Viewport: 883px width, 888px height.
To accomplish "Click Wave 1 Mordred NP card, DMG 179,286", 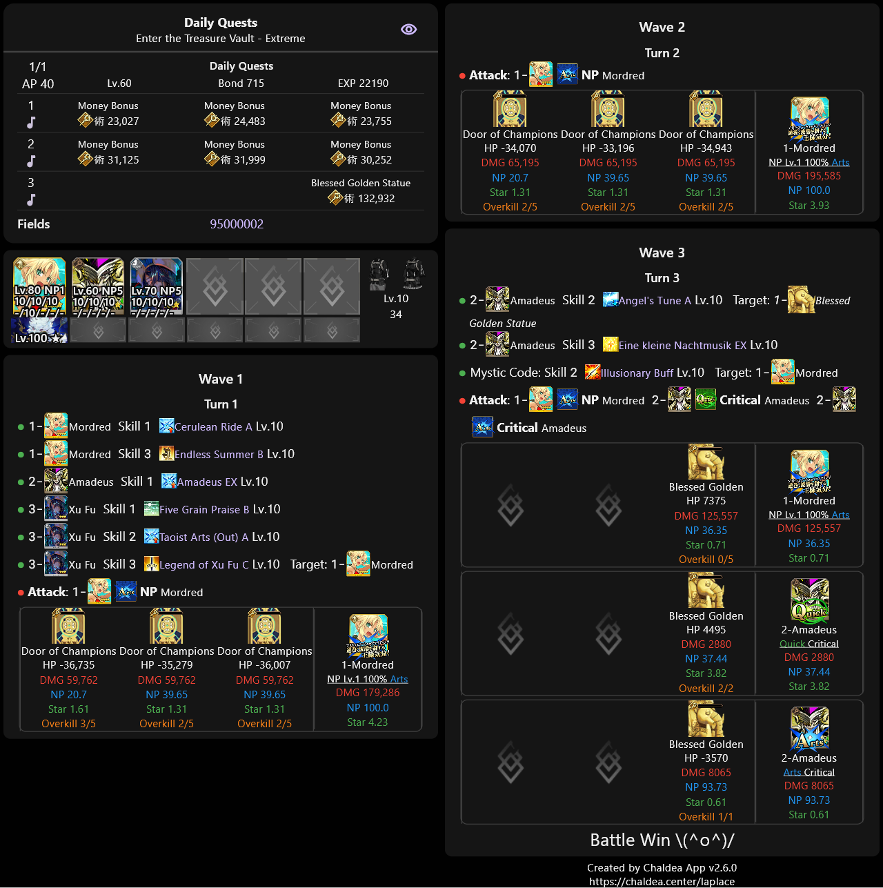I will 368,636.
